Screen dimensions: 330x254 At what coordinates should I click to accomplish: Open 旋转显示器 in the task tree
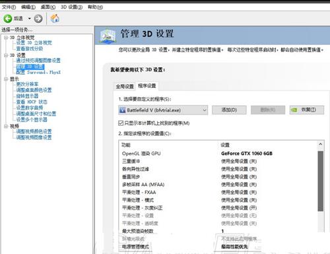(x=27, y=96)
